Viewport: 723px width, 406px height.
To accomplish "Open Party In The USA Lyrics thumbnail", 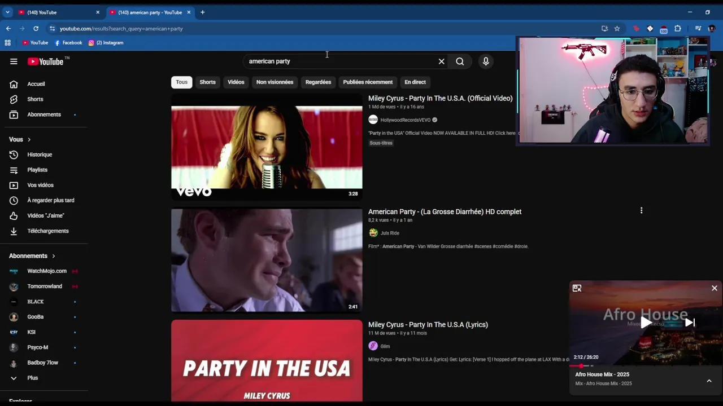I will [267, 361].
